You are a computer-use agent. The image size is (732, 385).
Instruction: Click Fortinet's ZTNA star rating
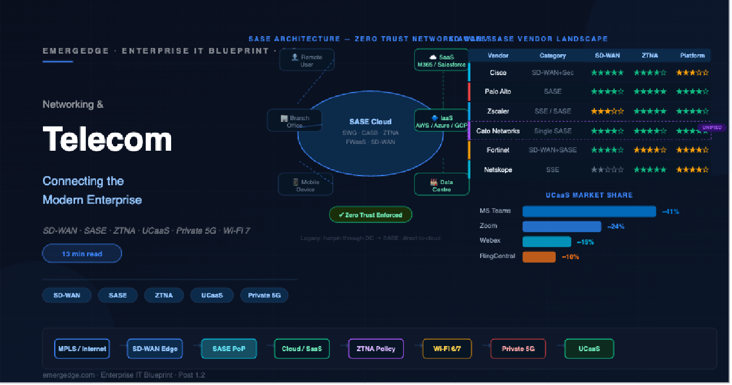(x=650, y=150)
